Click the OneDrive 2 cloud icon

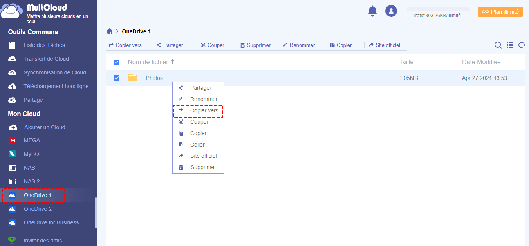click(x=13, y=209)
